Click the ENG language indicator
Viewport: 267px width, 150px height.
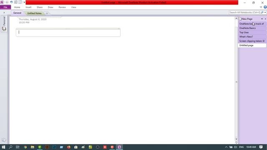tap(241, 147)
